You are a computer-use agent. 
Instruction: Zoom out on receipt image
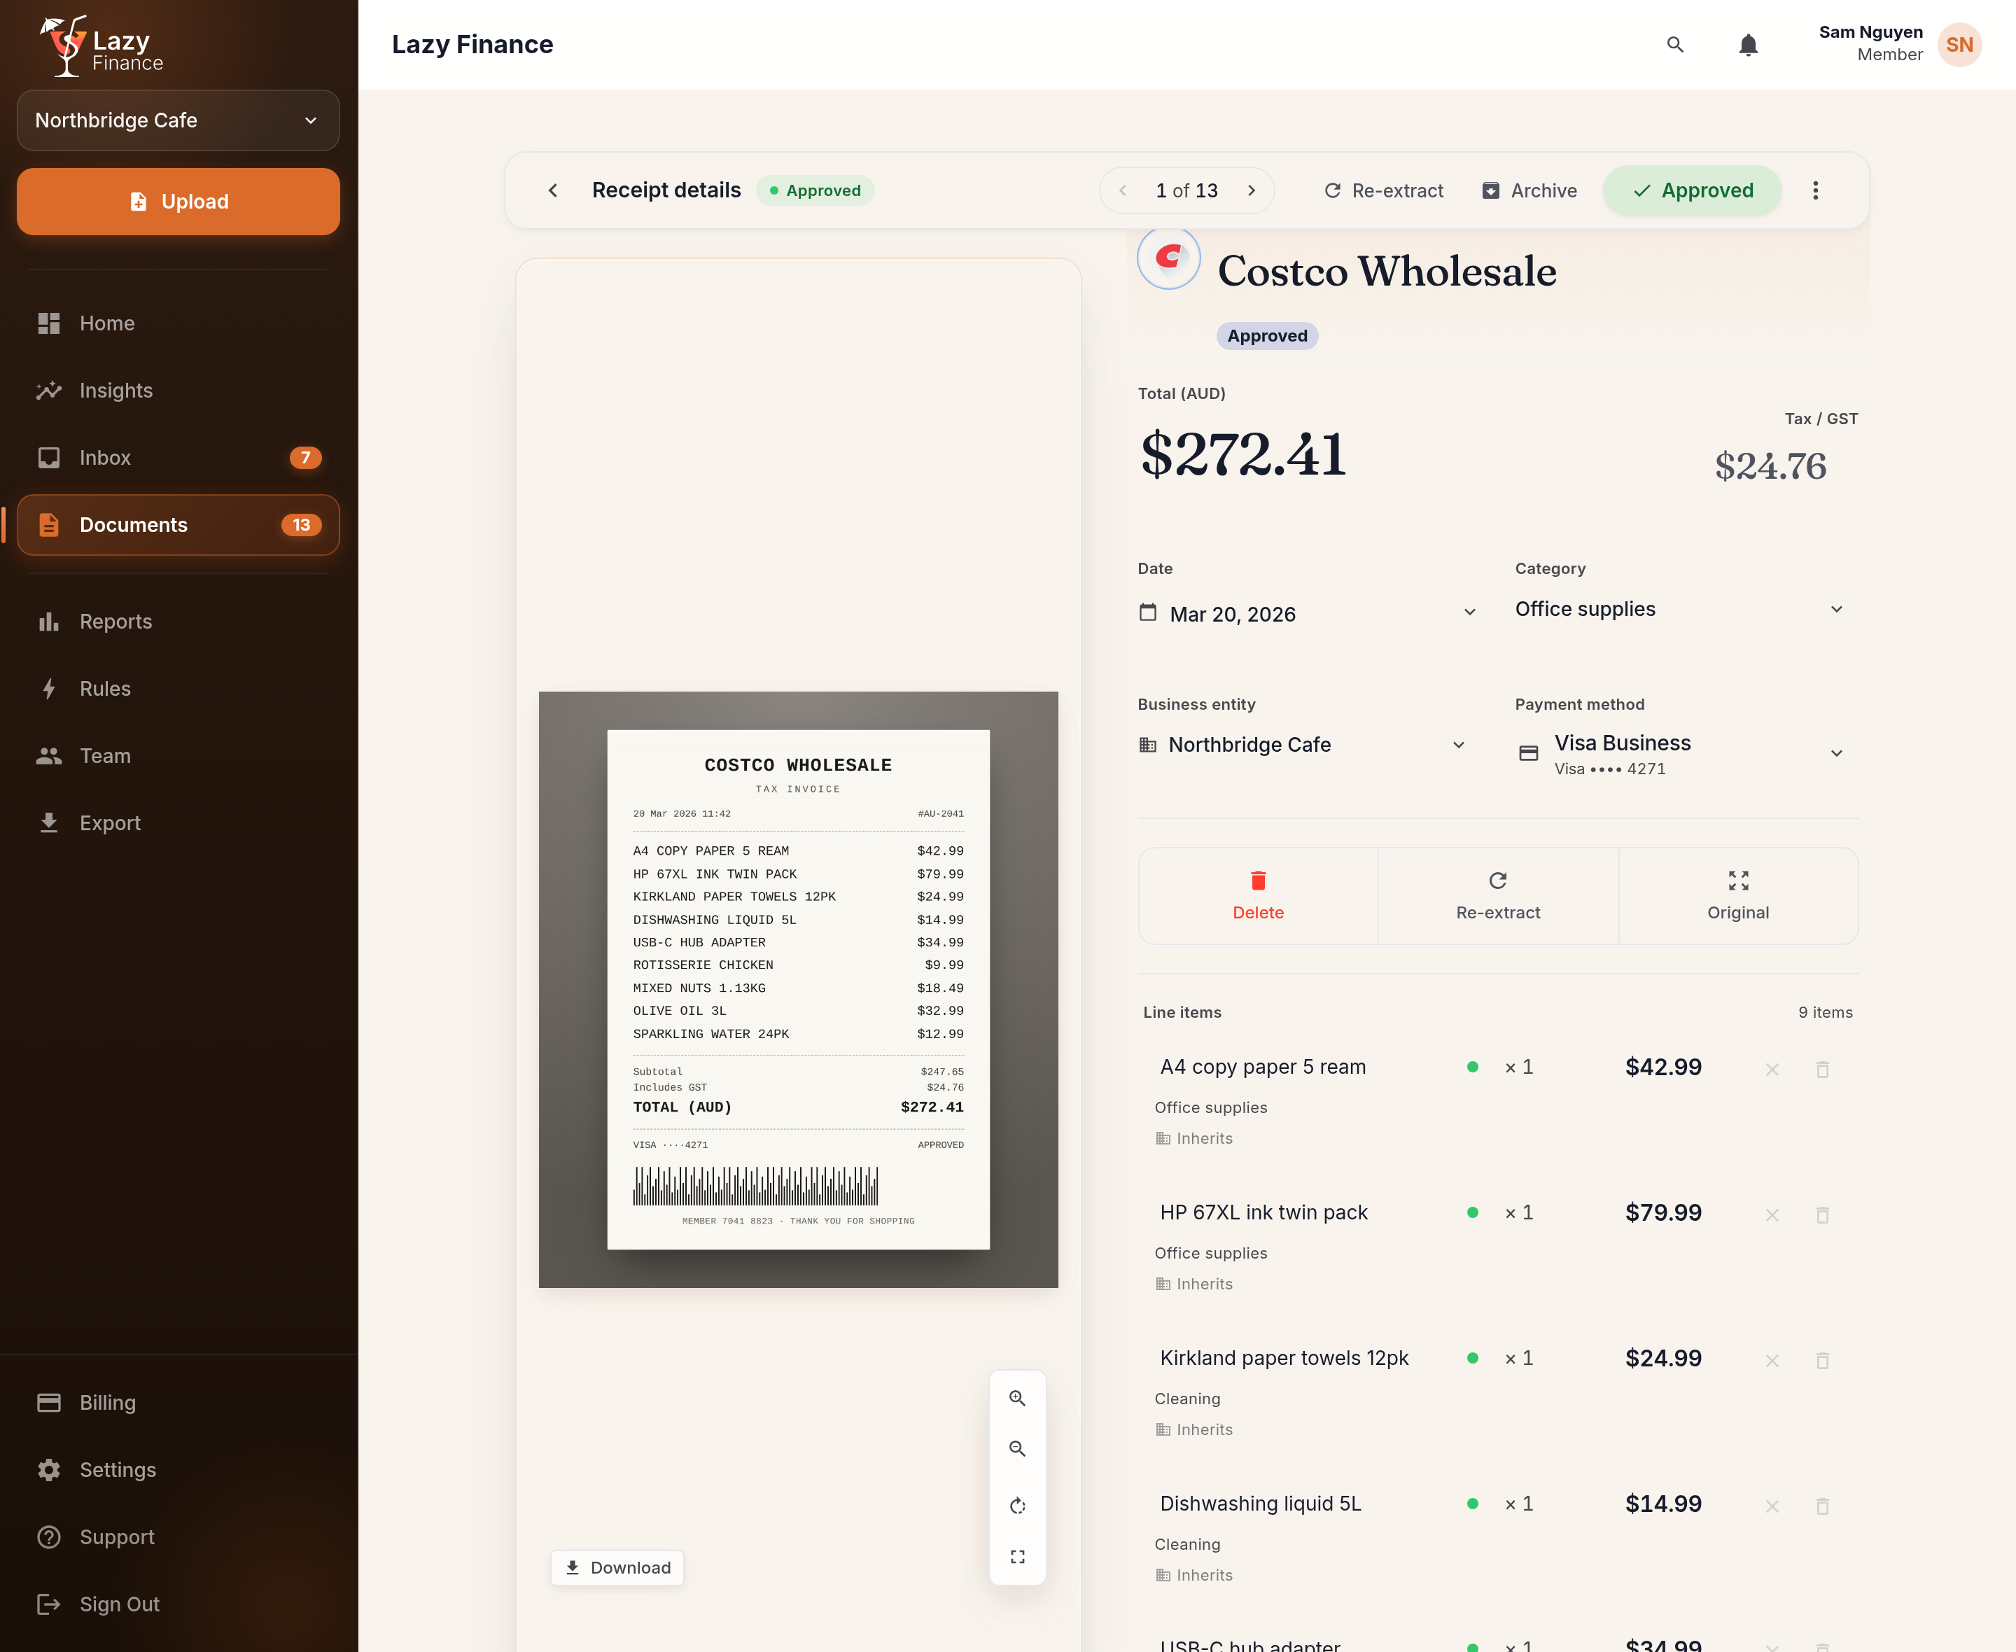pos(1017,1449)
